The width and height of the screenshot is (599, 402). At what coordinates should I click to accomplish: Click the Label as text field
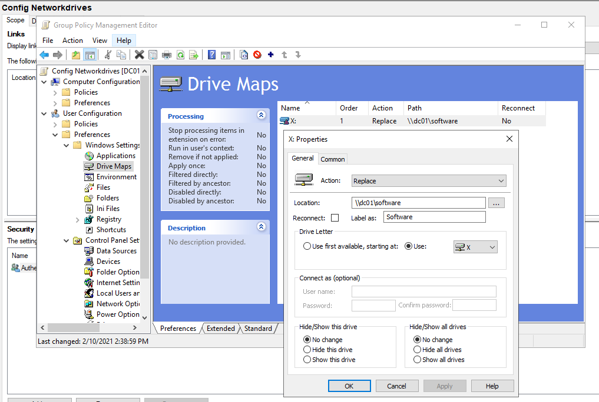(x=434, y=217)
